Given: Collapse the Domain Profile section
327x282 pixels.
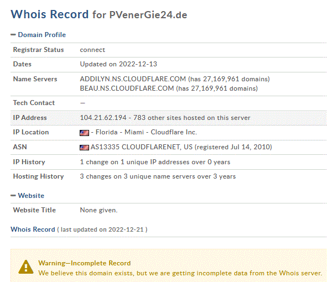Looking at the screenshot, I should click(x=38, y=35).
